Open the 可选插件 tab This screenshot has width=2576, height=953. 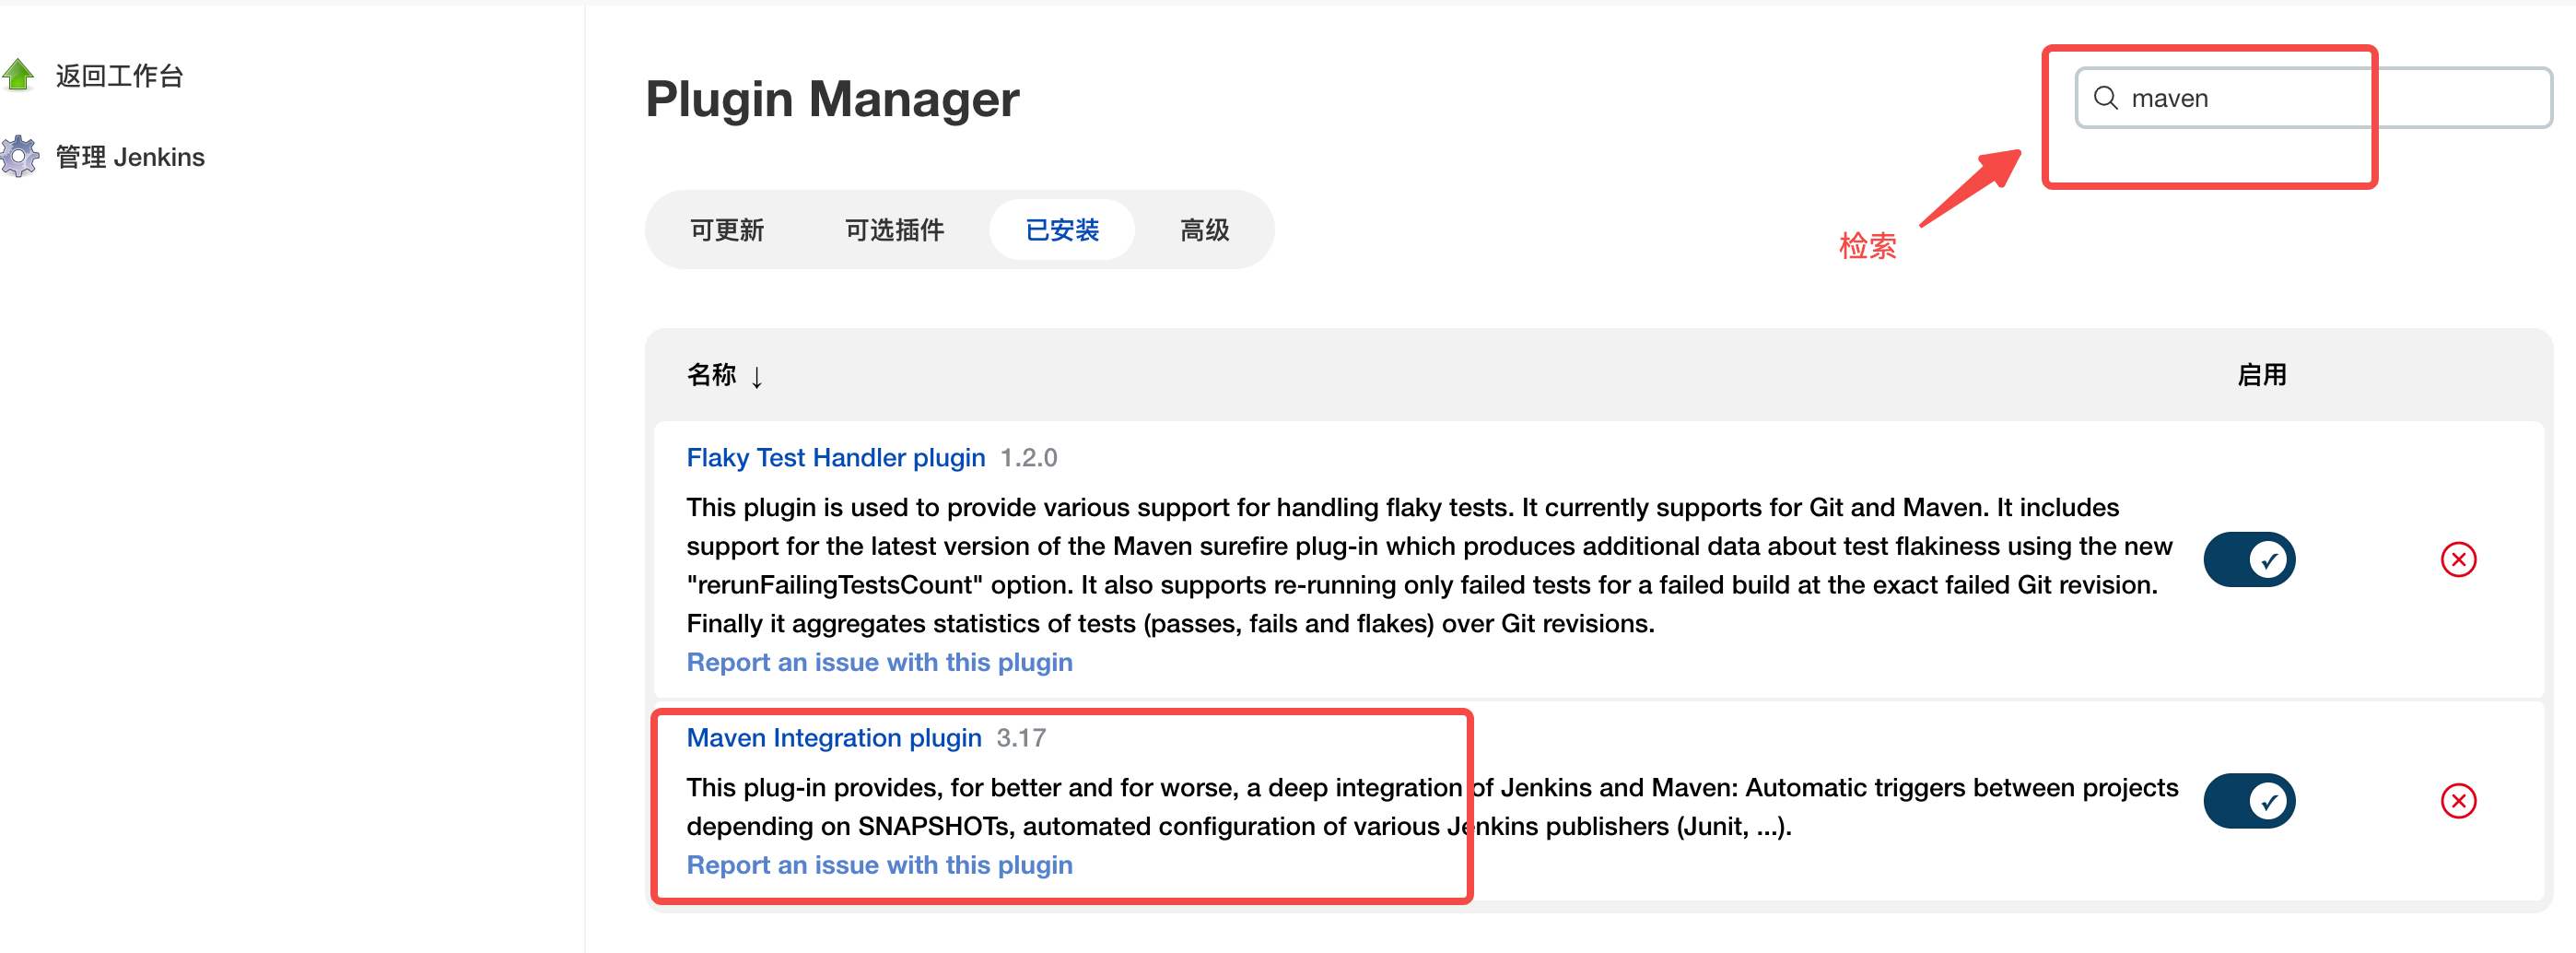[894, 229]
